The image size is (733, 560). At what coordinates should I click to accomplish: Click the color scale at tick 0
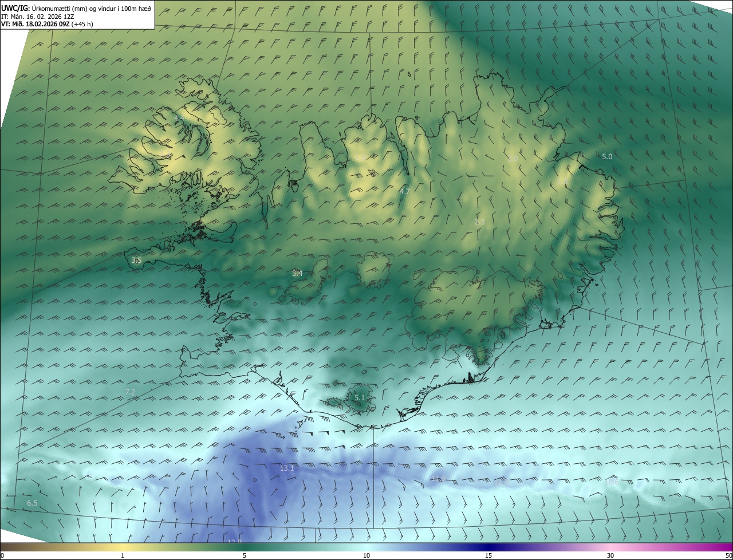[x=2, y=555]
